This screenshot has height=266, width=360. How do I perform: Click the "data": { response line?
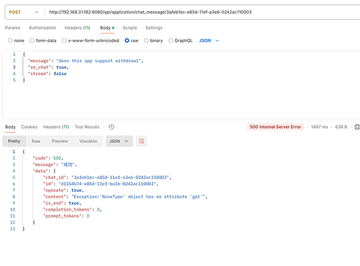(44, 171)
